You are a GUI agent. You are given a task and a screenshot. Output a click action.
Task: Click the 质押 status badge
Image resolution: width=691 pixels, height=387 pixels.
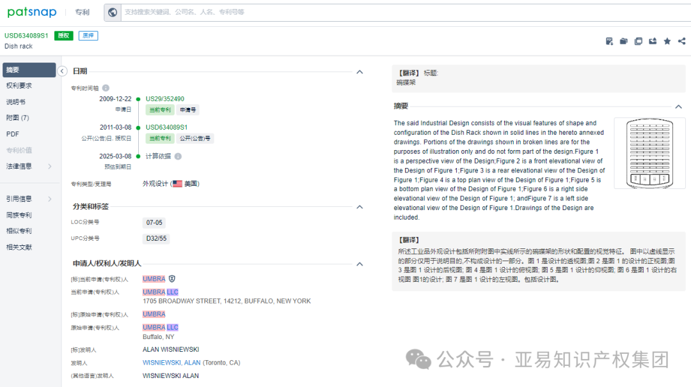pos(88,36)
